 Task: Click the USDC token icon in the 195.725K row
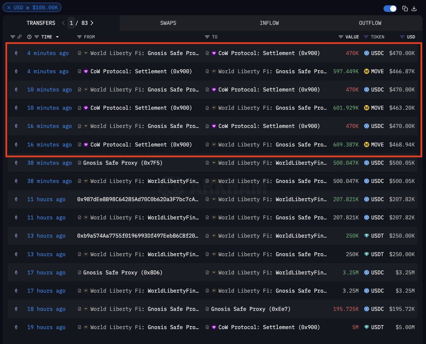click(367, 309)
